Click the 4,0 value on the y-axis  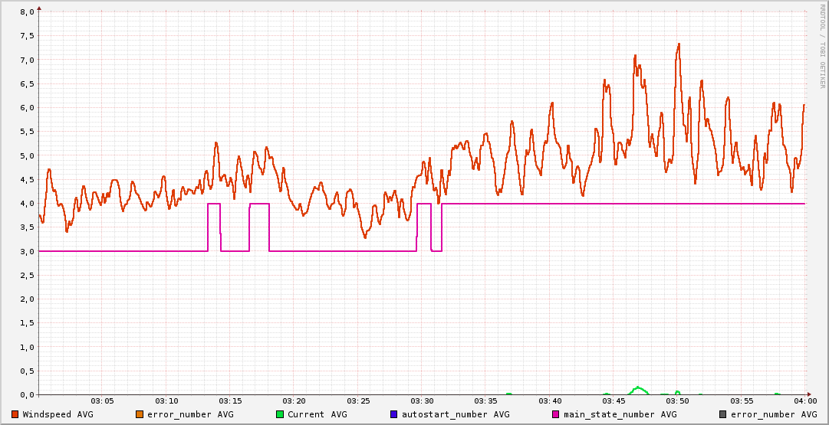(x=27, y=204)
